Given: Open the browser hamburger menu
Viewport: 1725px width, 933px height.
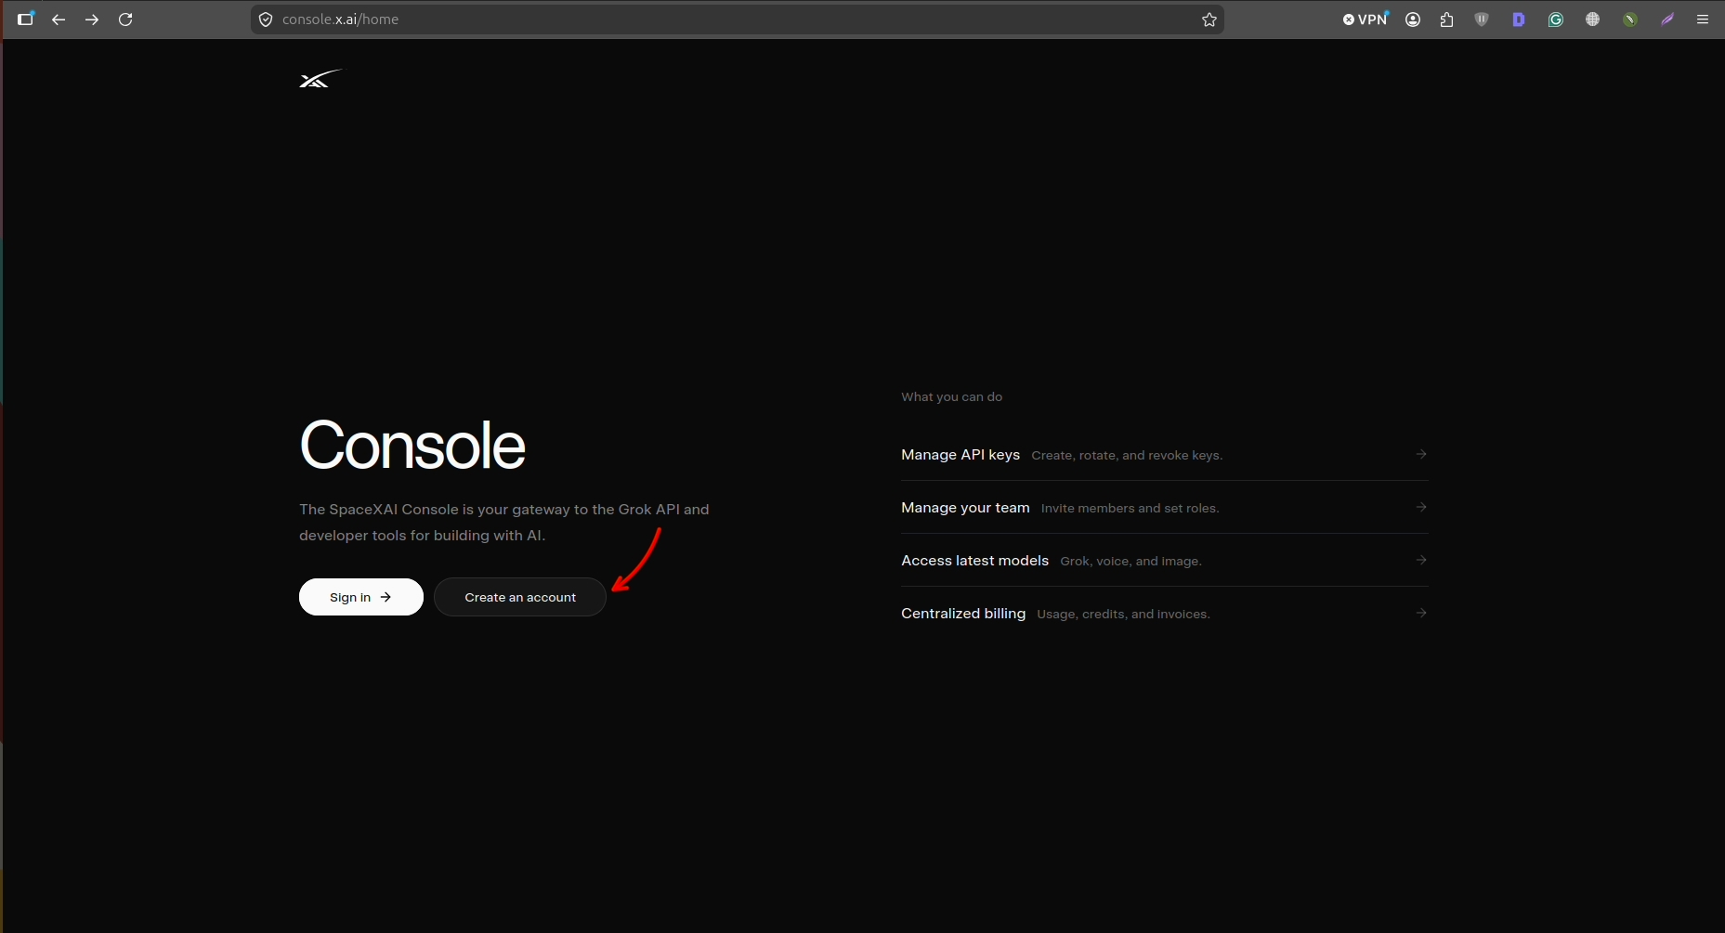Looking at the screenshot, I should (x=1703, y=19).
